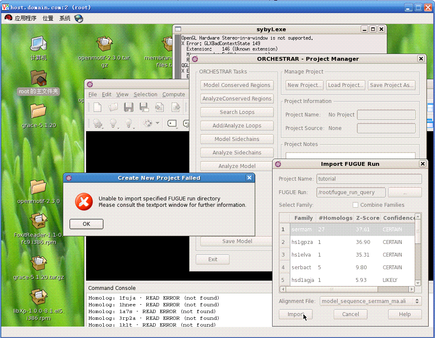Click the Red Hat logo in top panel
Image resolution: width=435 pixels, height=338 pixels.
coord(8,18)
